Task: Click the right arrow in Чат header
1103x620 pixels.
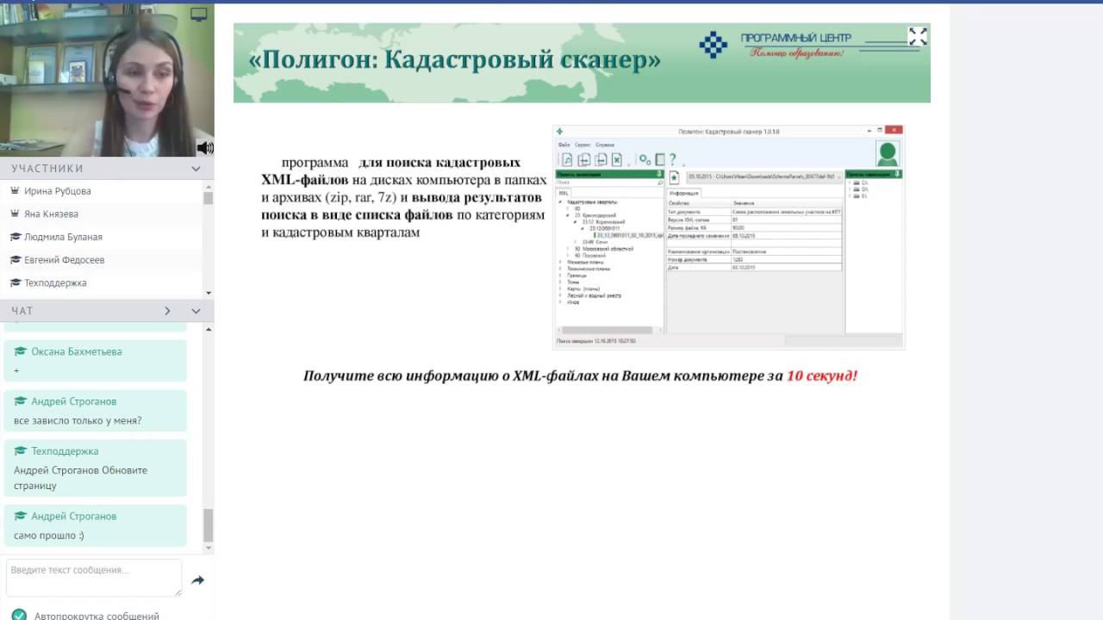Action: (x=167, y=311)
